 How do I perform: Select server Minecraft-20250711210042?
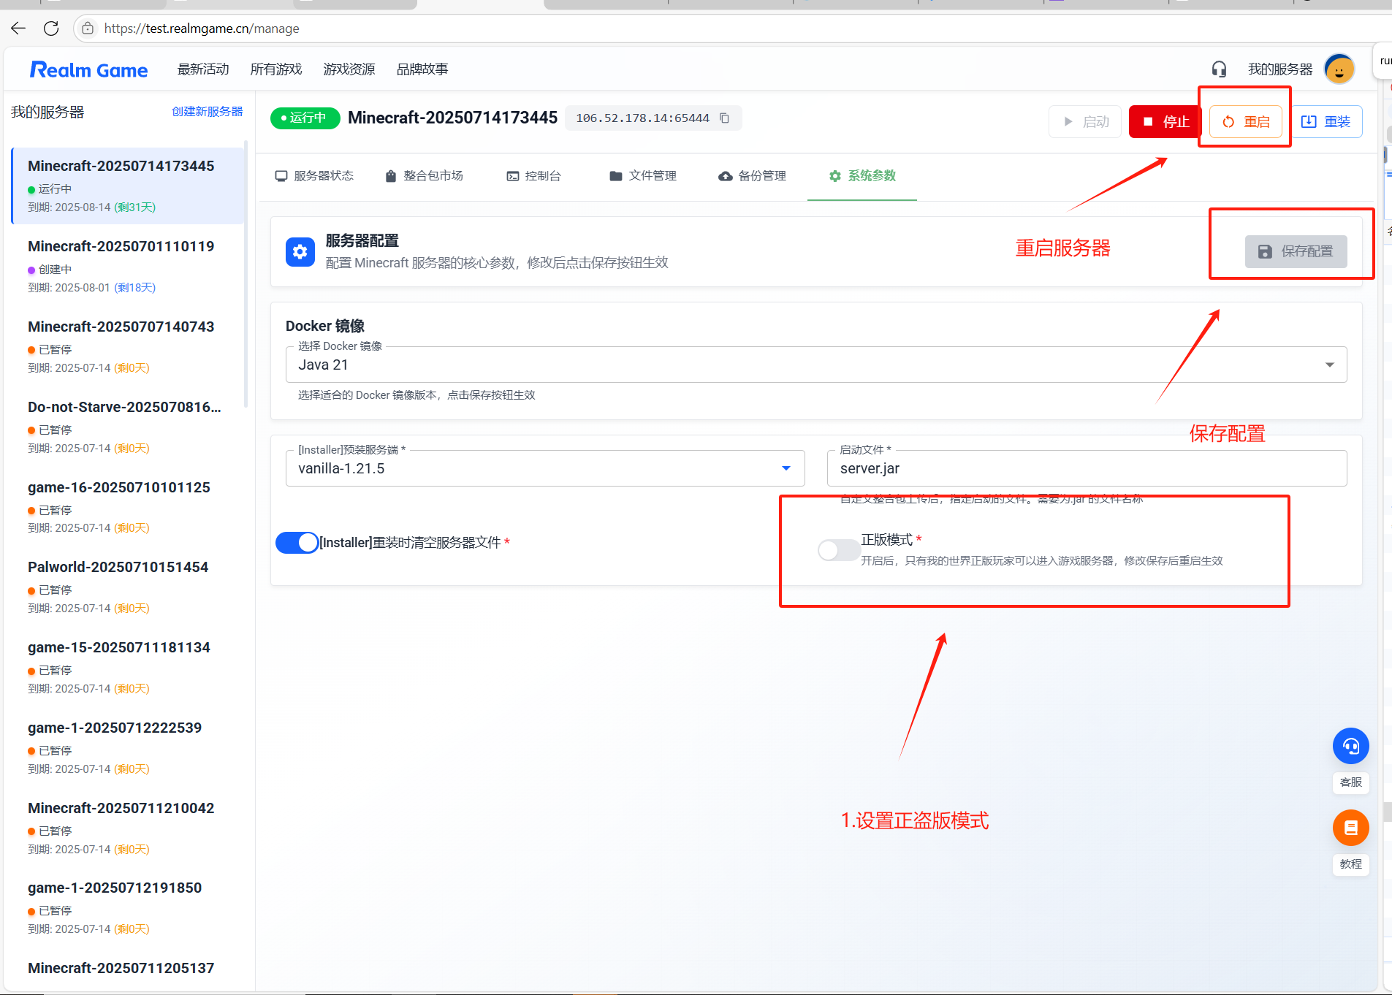coord(129,828)
